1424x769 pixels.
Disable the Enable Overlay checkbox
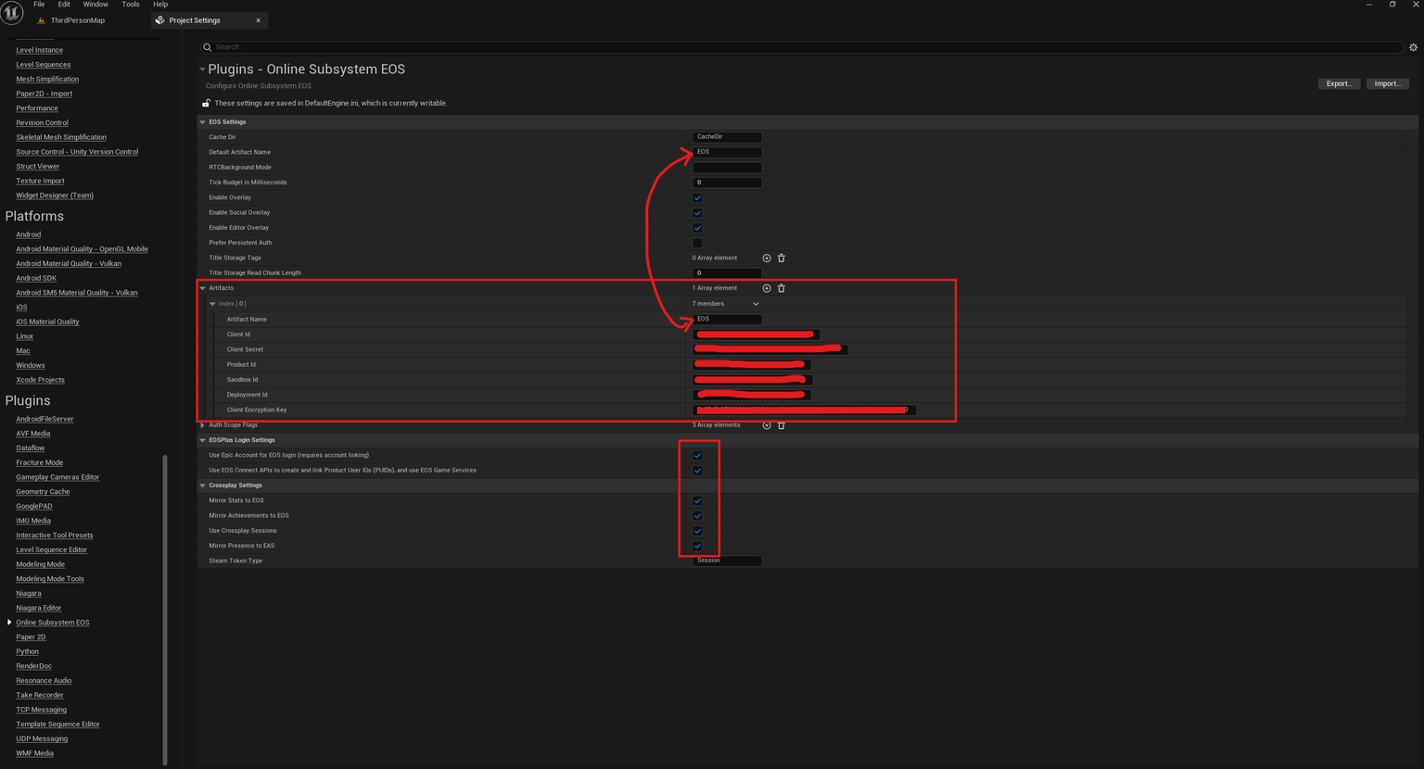click(697, 196)
